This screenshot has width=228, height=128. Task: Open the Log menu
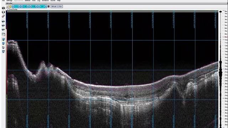pos(39,1)
